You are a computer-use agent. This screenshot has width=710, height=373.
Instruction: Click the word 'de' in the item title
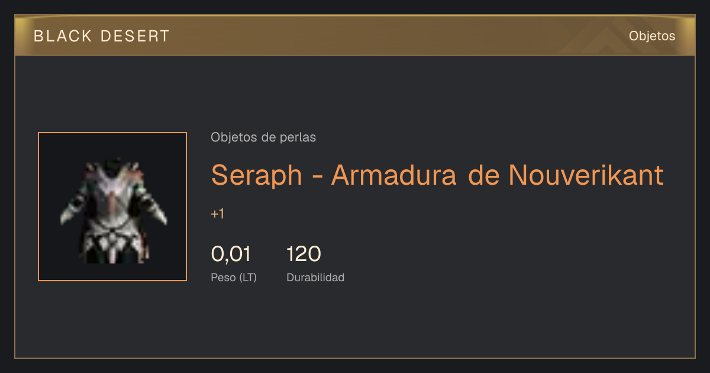483,175
